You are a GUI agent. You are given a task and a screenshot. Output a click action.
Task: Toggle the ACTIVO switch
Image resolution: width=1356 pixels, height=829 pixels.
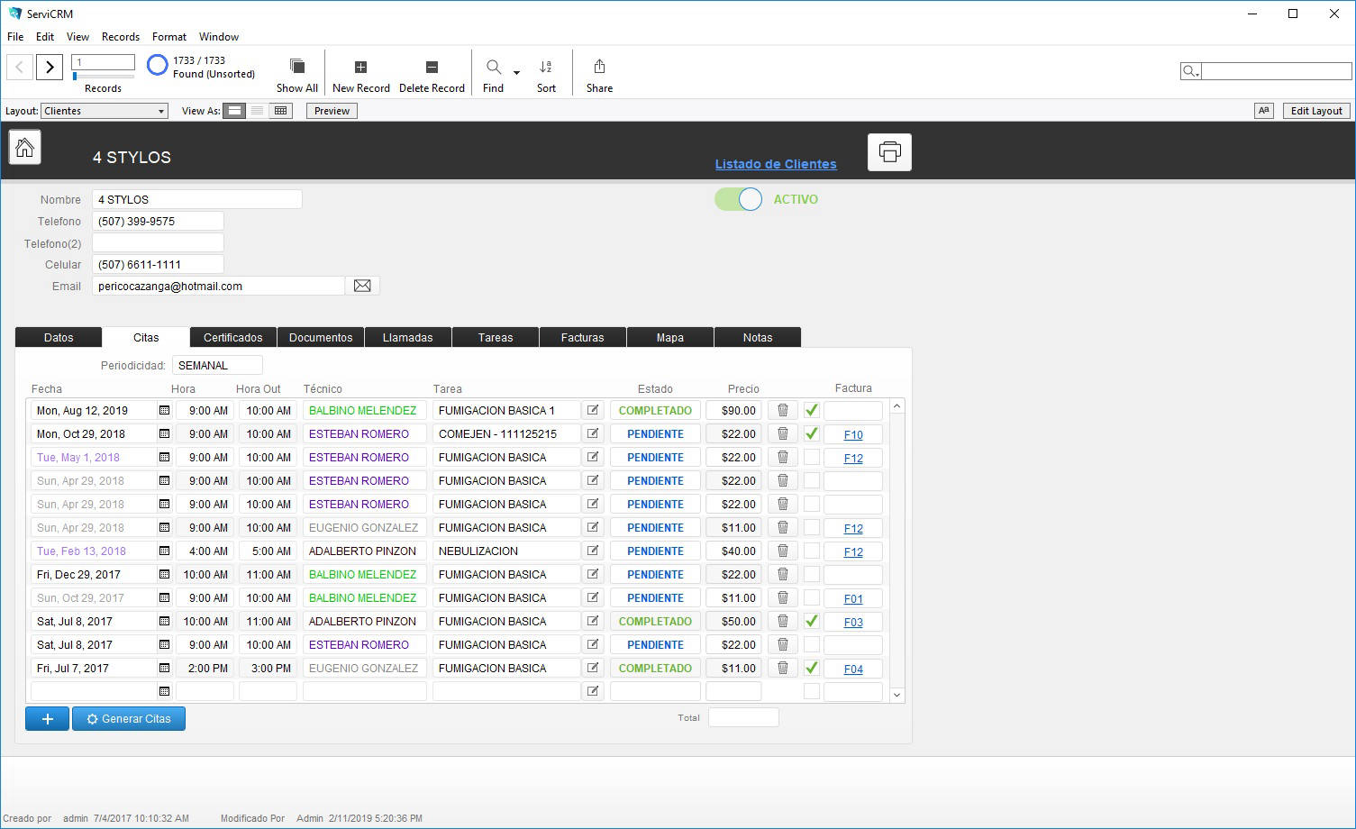[x=739, y=199]
